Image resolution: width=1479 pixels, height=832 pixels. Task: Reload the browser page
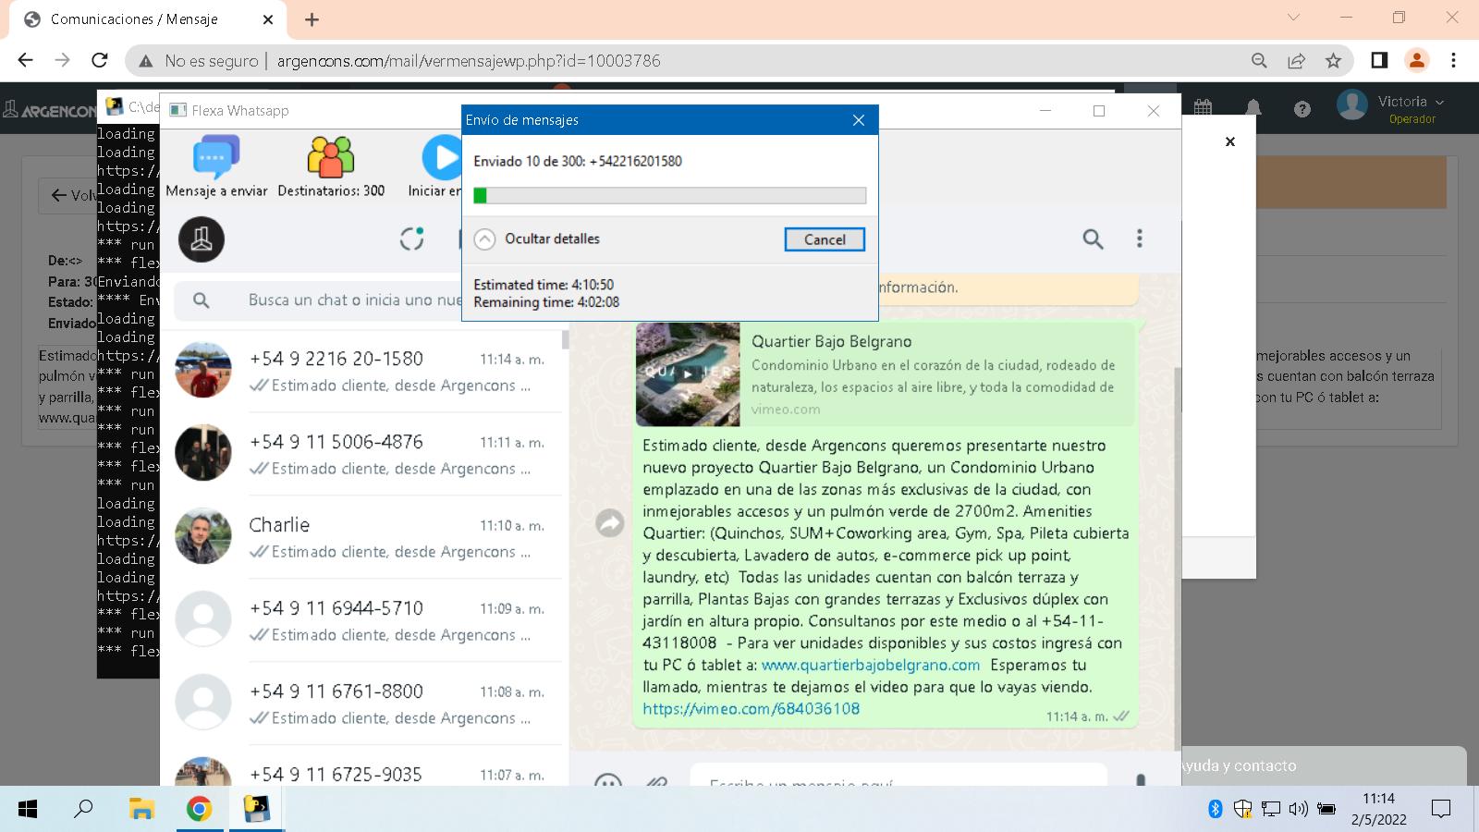click(x=100, y=60)
